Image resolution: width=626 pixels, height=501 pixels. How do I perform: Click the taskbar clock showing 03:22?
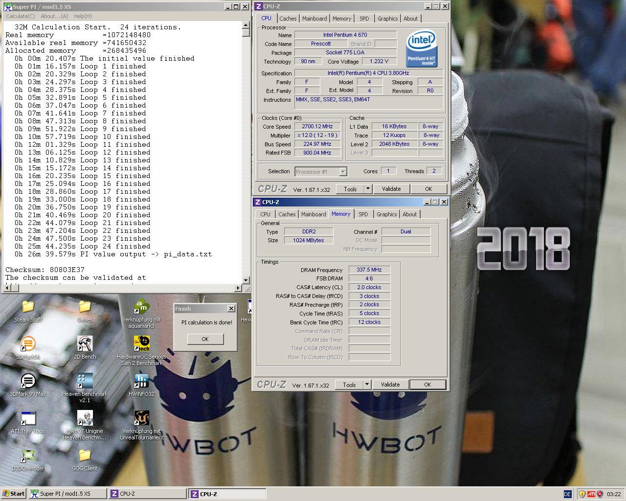coord(614,494)
